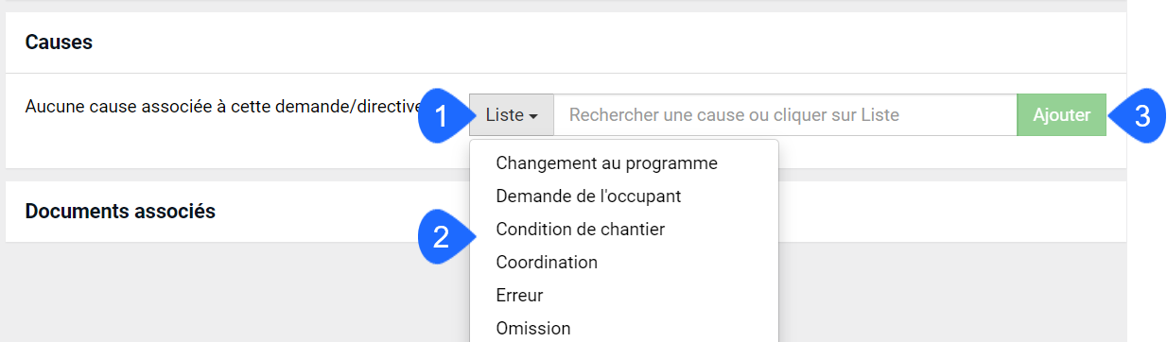Click the word Liste on the button
The height and width of the screenshot is (342, 1167).
tap(505, 115)
